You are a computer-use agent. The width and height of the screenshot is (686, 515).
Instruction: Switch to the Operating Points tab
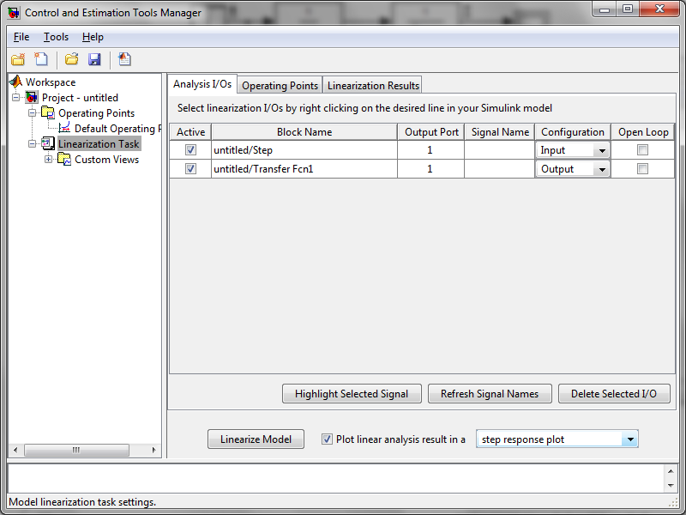point(280,85)
